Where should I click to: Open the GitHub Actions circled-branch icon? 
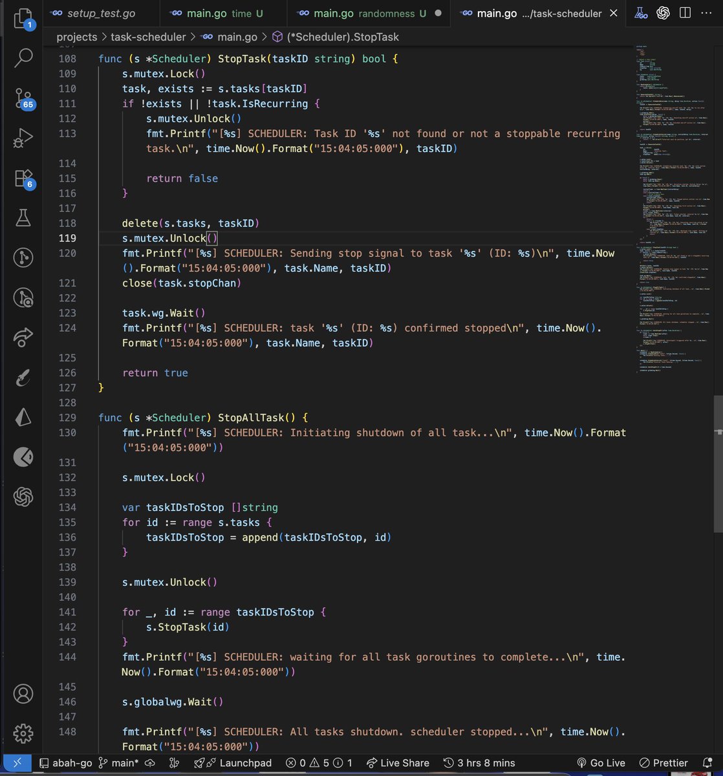point(23,297)
